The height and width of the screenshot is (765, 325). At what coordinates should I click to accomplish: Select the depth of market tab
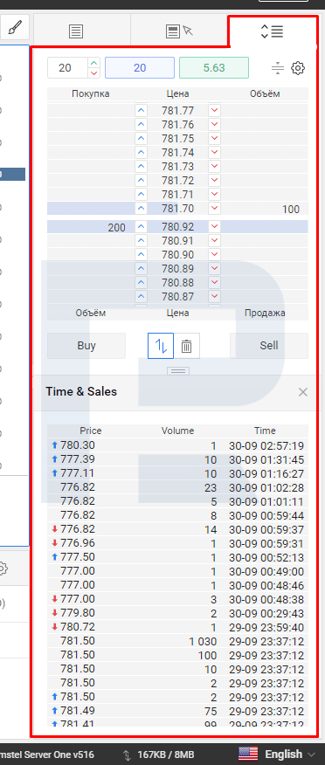pos(273,31)
